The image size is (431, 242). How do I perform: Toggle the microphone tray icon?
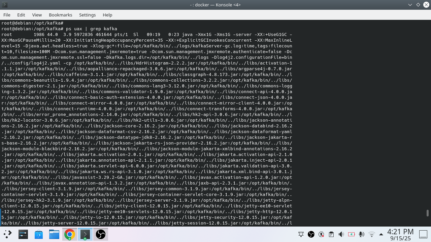[x=362, y=234]
